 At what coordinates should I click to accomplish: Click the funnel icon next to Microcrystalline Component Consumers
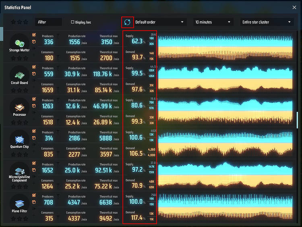(x=58, y=186)
